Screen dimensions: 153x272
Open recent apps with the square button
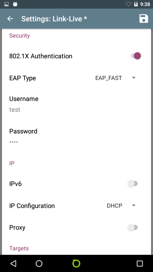pos(140,263)
